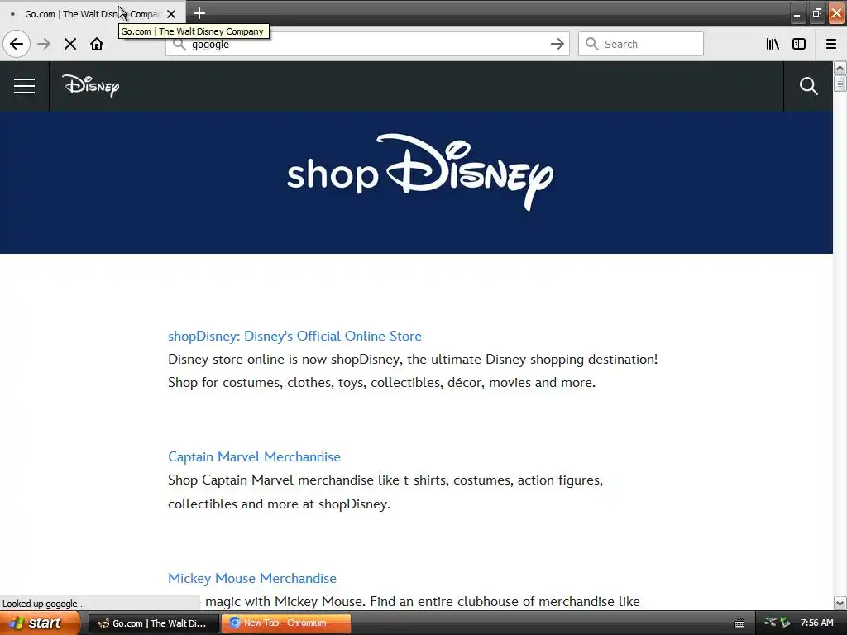Click the address bar search magnifier icon
This screenshot has height=635, width=847.
[179, 44]
